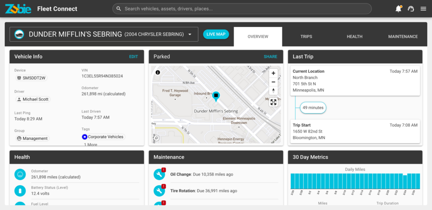Image resolution: width=432 pixels, height=210 pixels.
Task: Expand the vehicle selector dropdown arrow
Action: [189, 35]
